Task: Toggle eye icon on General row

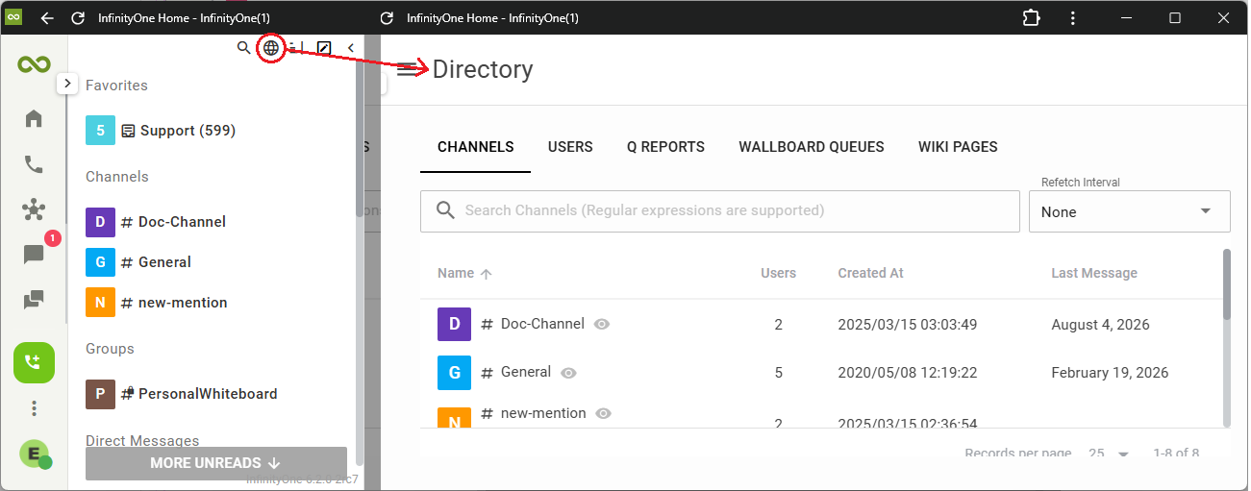Action: pyautogui.click(x=568, y=373)
